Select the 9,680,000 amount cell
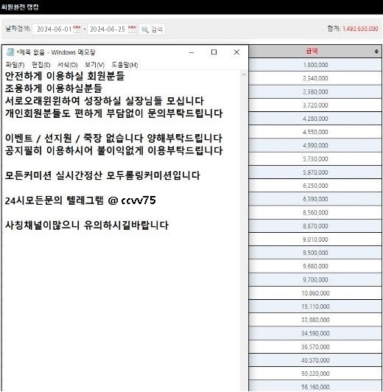Image resolution: width=383 pixels, height=392 pixels. pos(315,266)
